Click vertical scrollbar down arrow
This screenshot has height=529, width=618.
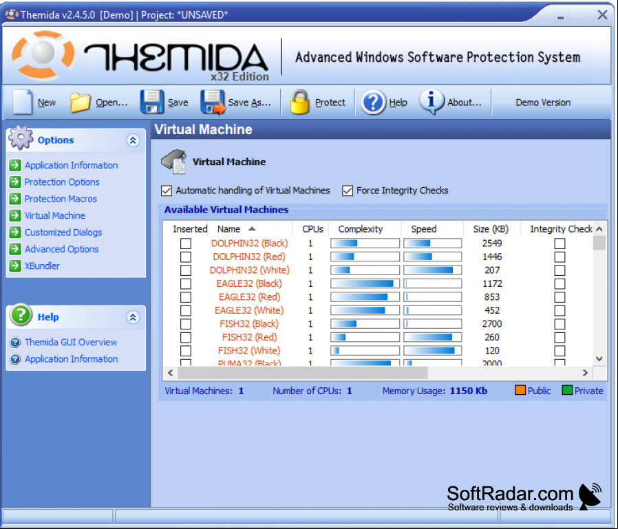pos(599,358)
